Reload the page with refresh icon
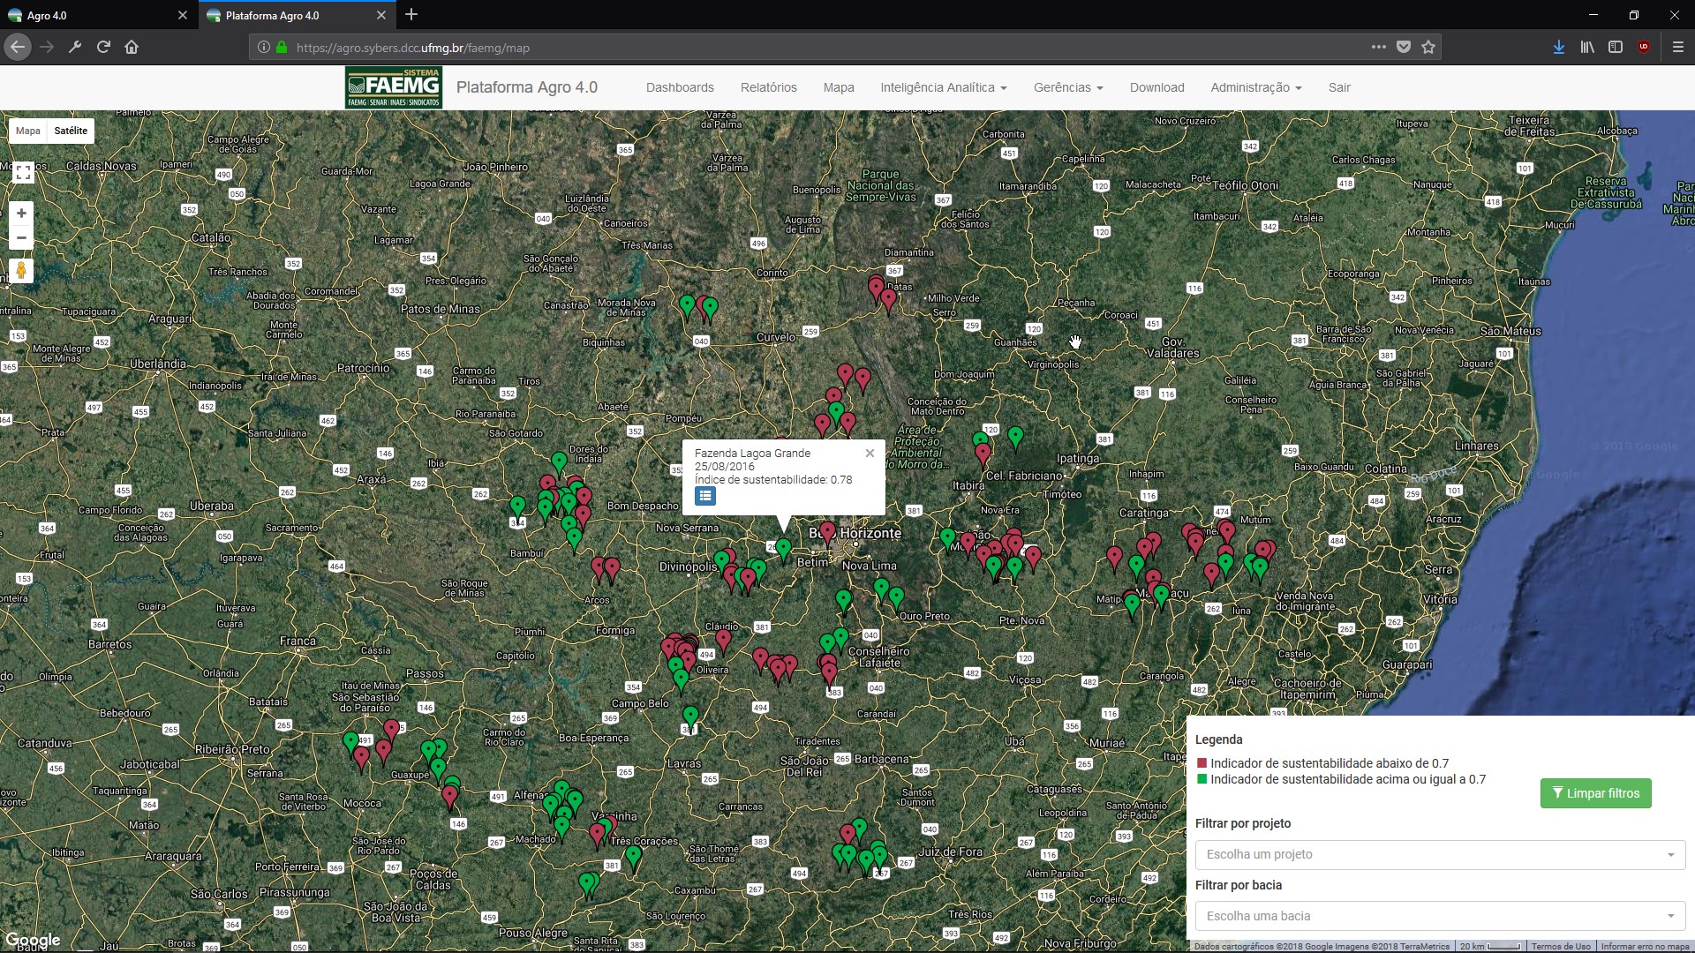 [x=103, y=48]
